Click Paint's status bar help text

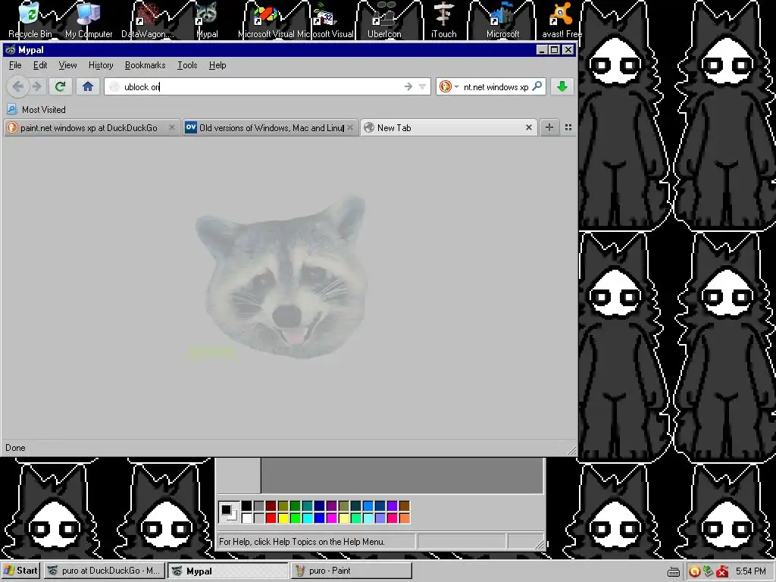(302, 541)
